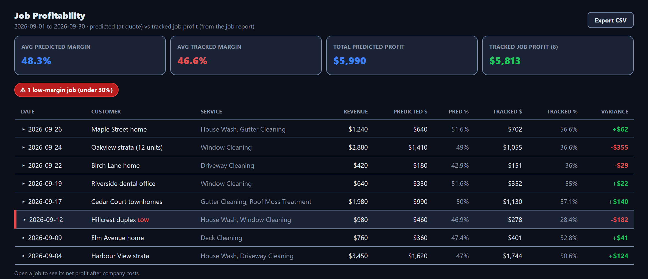Click the Elm Avenue home customer
This screenshot has width=648, height=279.
tap(118, 238)
